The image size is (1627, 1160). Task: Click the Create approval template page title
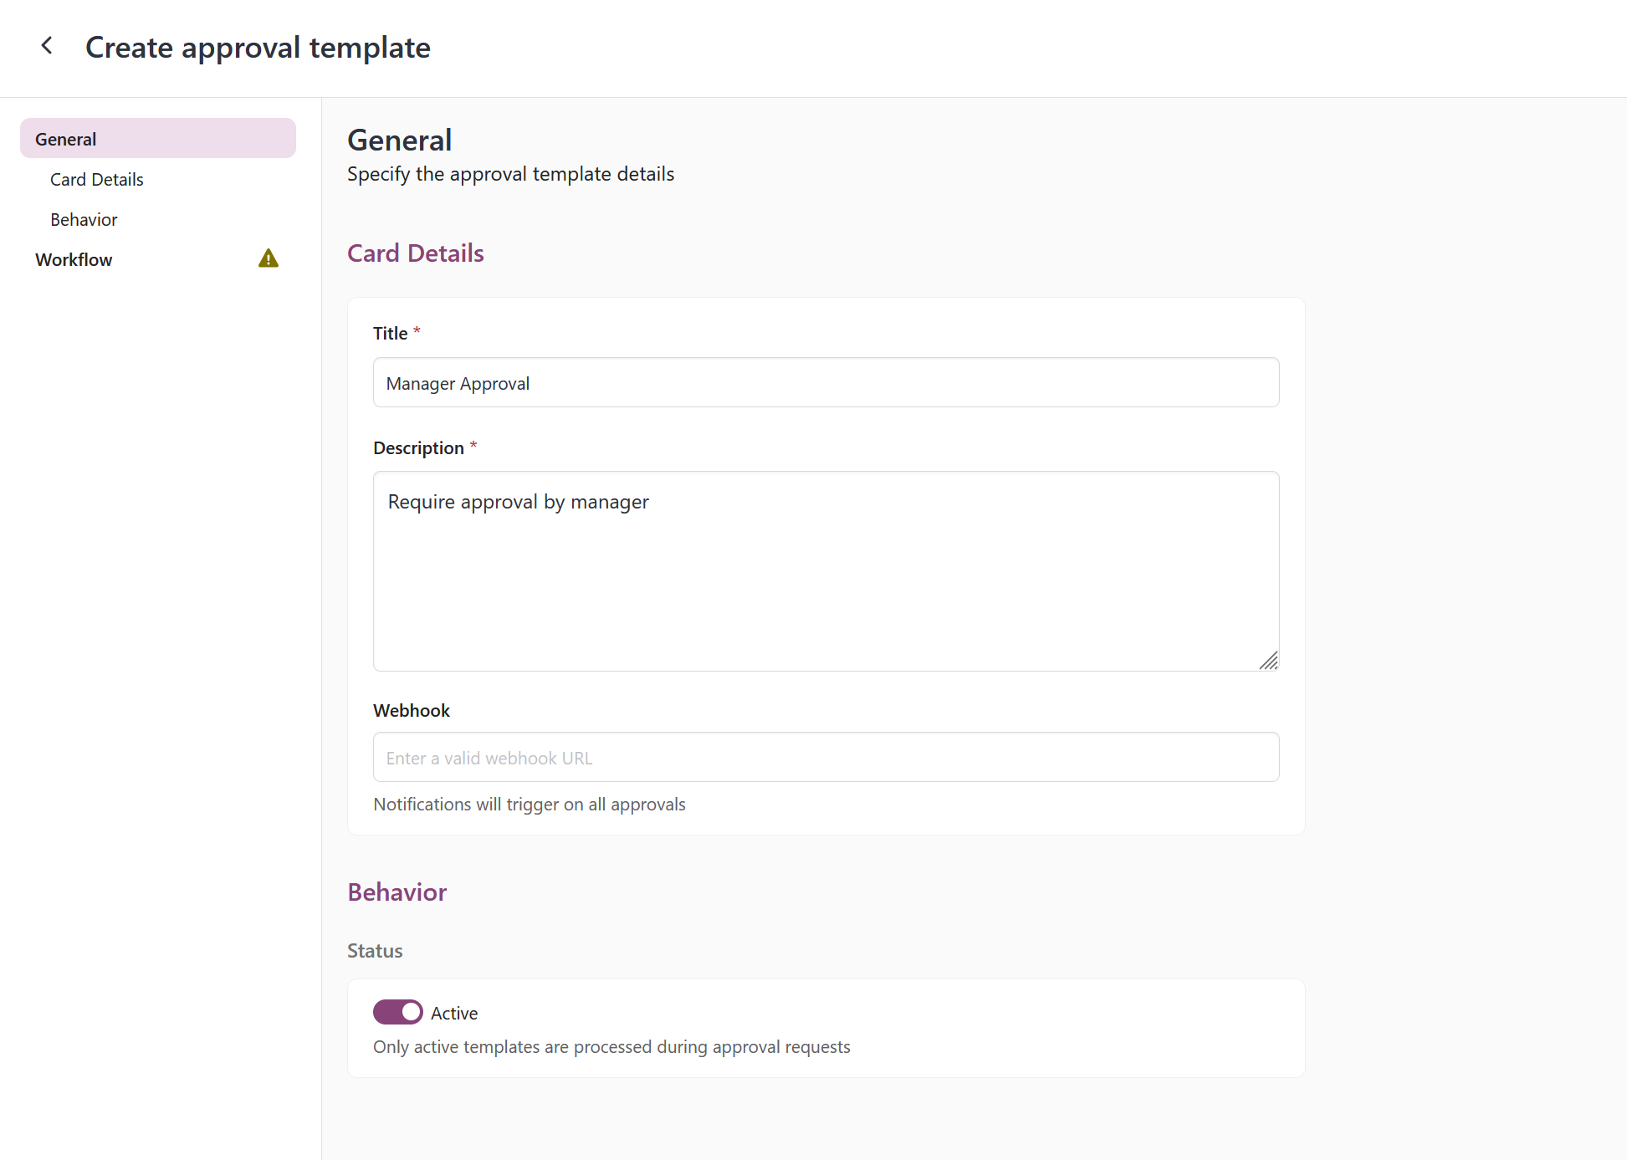click(258, 48)
